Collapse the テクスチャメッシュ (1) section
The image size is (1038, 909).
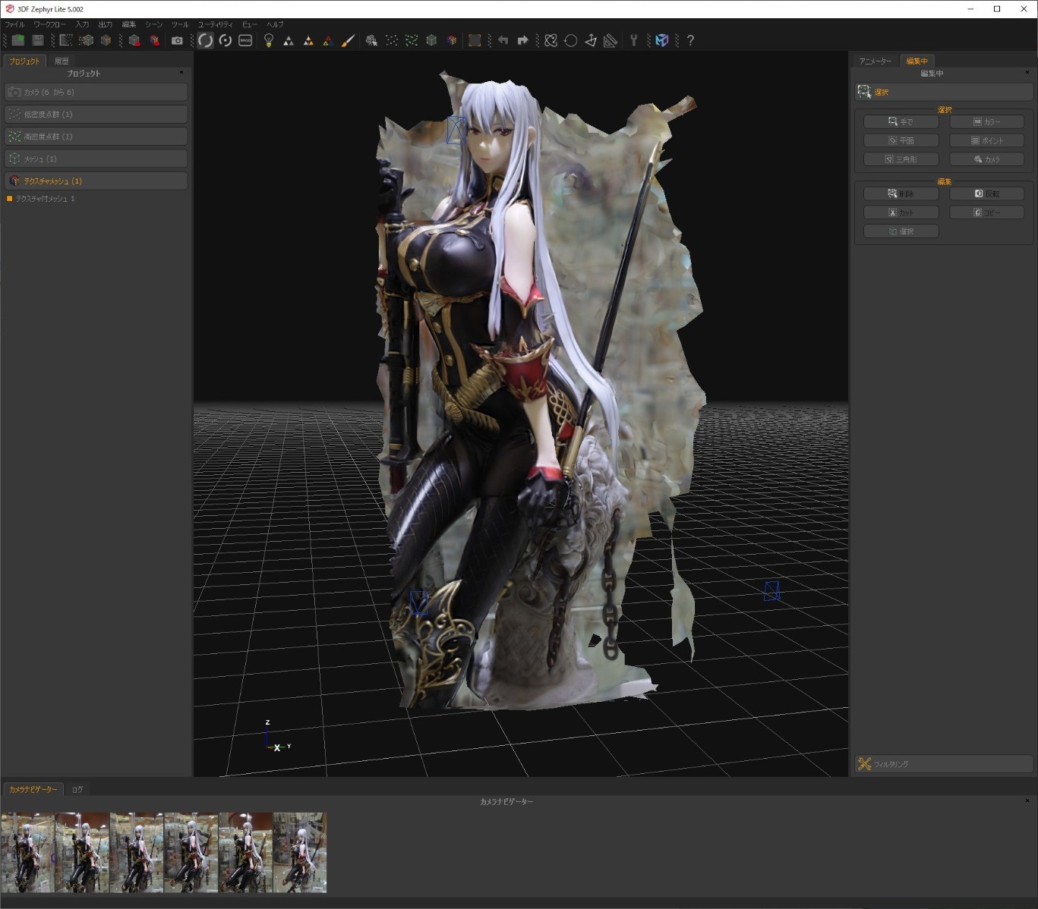coord(96,181)
